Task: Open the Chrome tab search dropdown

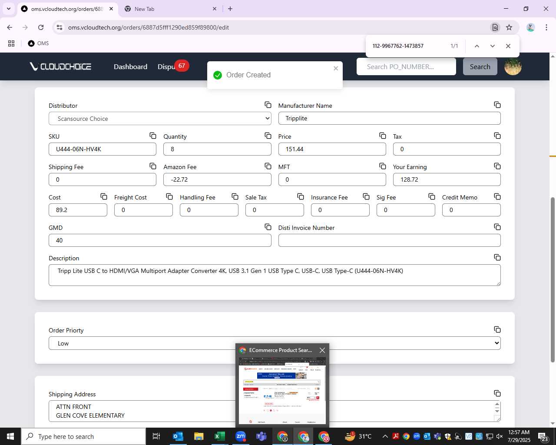Action: (9, 9)
